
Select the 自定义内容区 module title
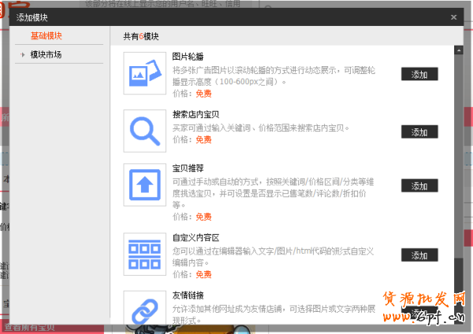point(196,236)
